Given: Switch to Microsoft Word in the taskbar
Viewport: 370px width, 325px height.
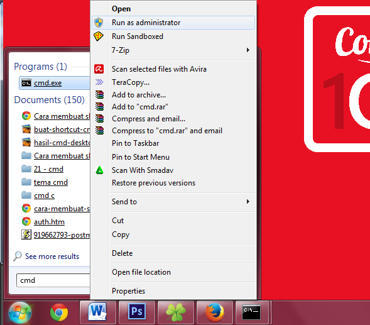Looking at the screenshot, I should (98, 312).
